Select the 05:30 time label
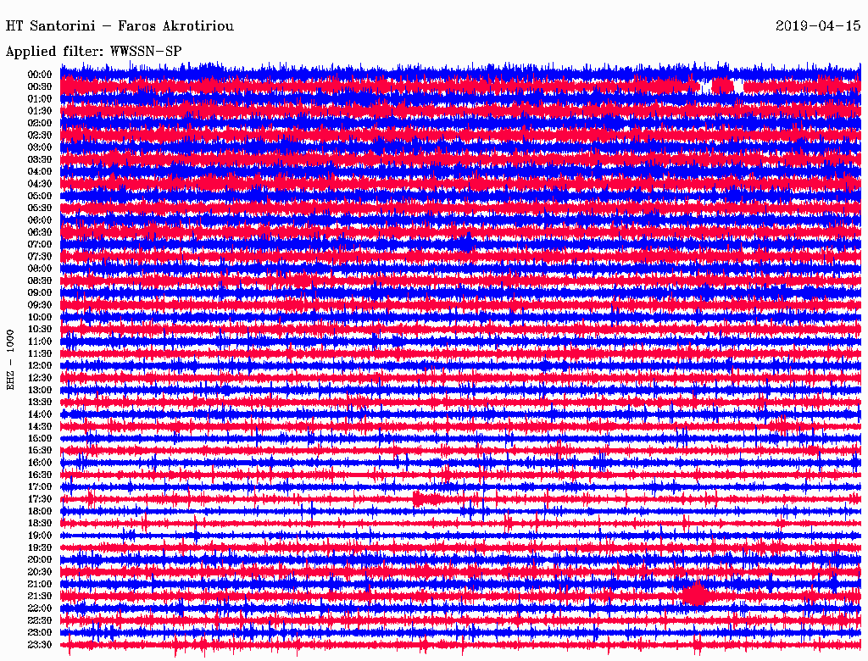 (x=40, y=208)
